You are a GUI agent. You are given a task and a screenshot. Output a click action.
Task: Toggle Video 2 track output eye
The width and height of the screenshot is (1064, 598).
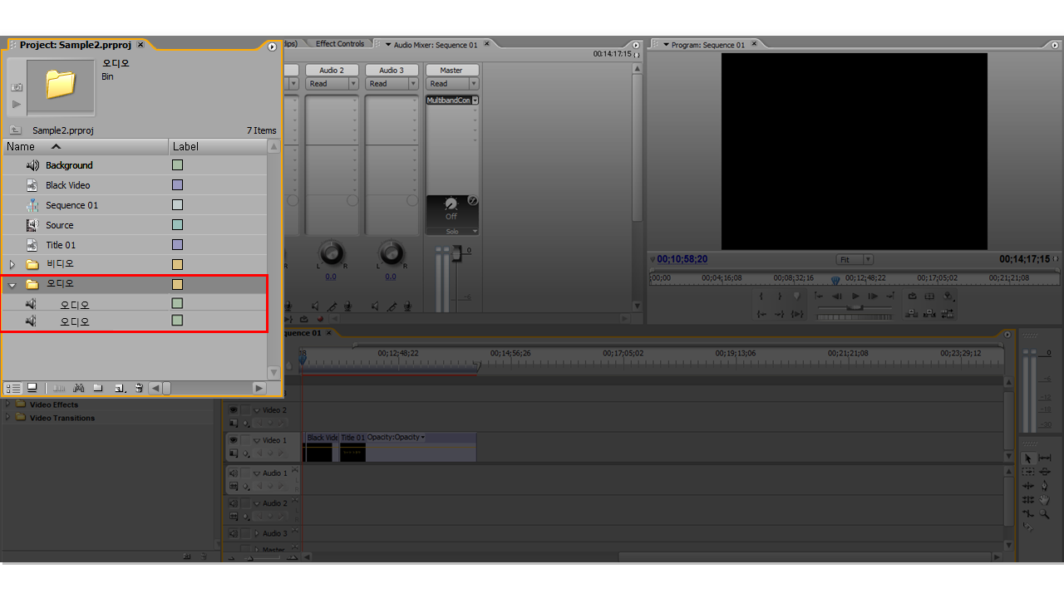click(x=234, y=409)
